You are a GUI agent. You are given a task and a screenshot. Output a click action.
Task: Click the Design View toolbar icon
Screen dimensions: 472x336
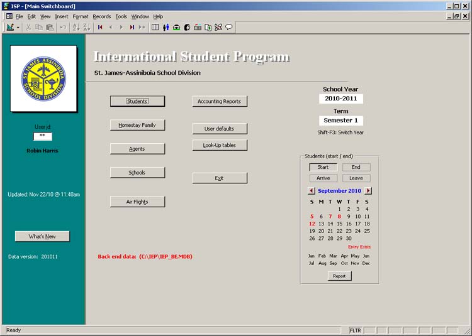(x=10, y=27)
